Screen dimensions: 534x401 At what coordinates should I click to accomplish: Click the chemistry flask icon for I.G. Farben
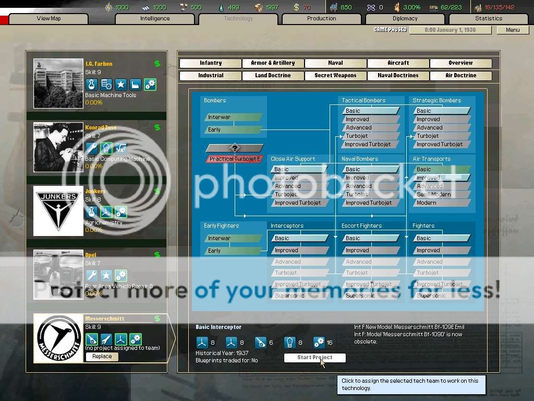pos(92,85)
